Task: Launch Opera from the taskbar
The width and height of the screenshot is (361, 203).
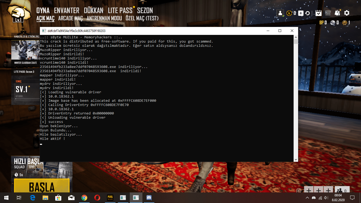Action: [x=97, y=197]
